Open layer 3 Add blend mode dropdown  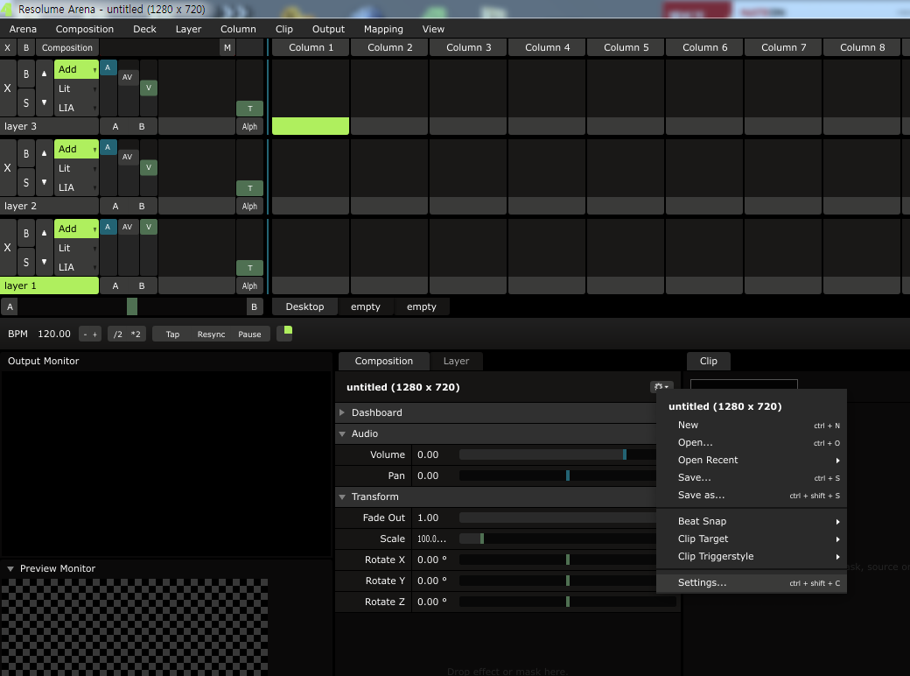(x=77, y=69)
